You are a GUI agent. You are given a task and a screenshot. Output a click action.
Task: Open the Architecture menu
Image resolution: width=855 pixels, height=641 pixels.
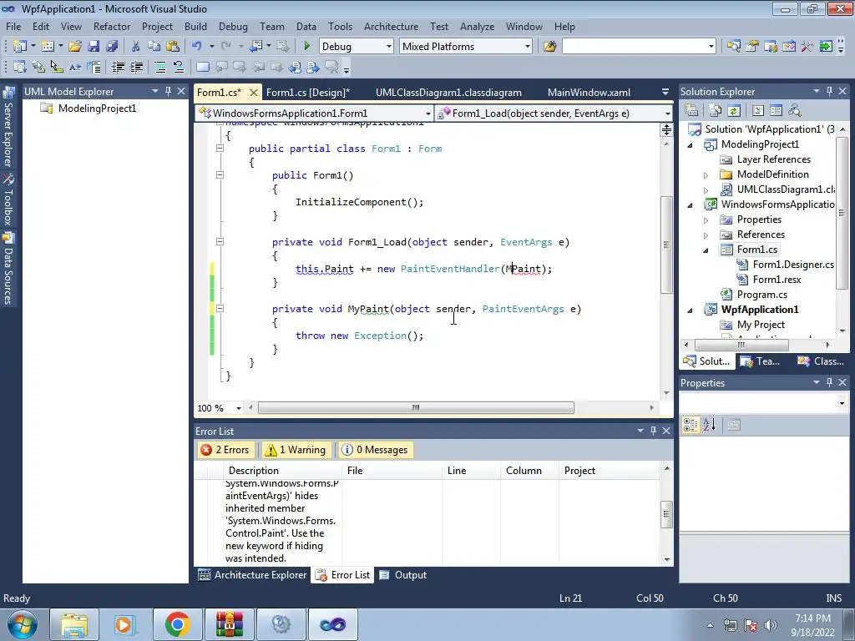[x=391, y=27]
